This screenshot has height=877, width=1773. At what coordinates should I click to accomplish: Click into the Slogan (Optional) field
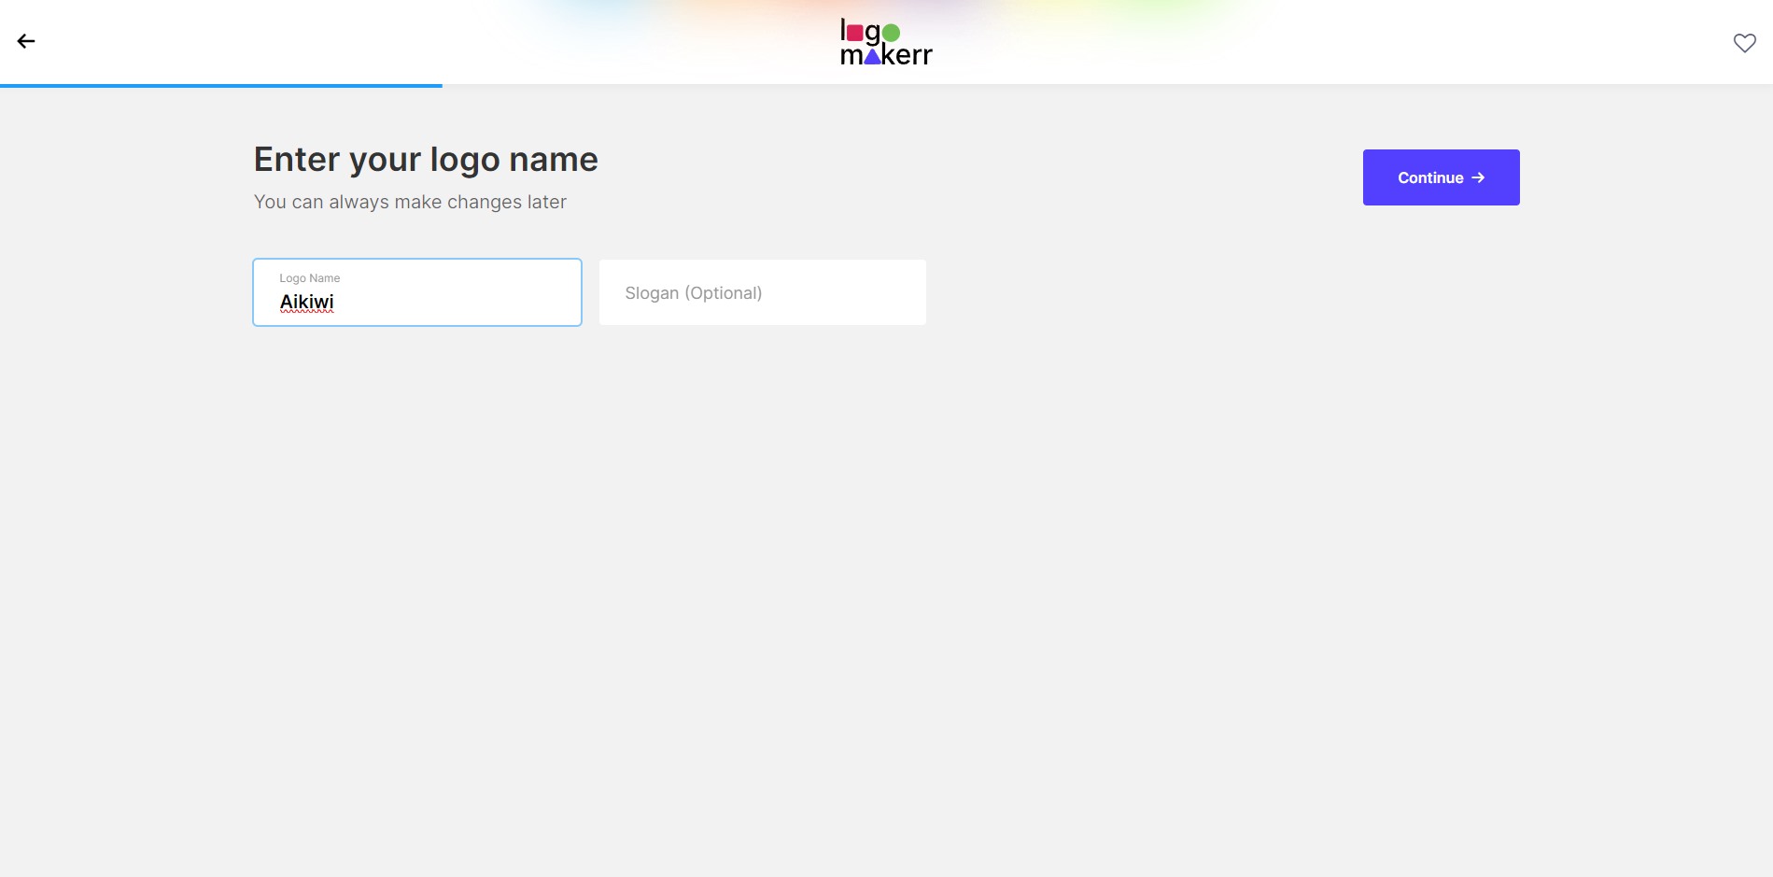pos(762,292)
